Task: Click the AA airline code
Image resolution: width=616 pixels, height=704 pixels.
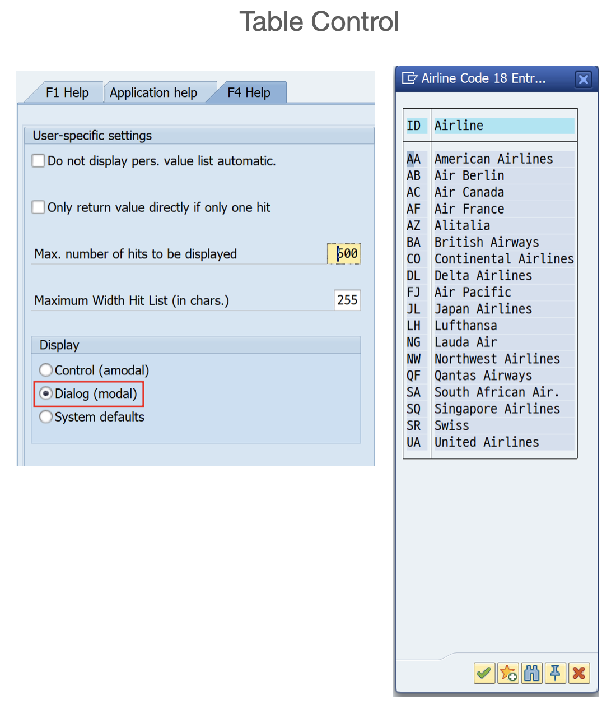Action: click(x=414, y=159)
